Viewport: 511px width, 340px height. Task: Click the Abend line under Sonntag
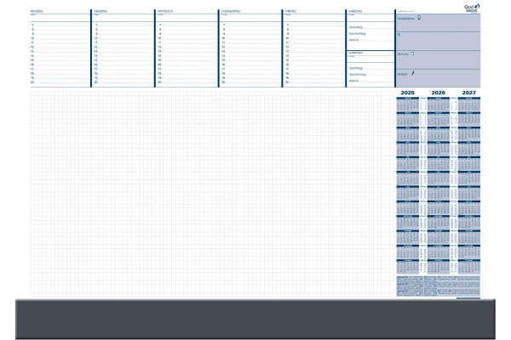click(x=368, y=82)
